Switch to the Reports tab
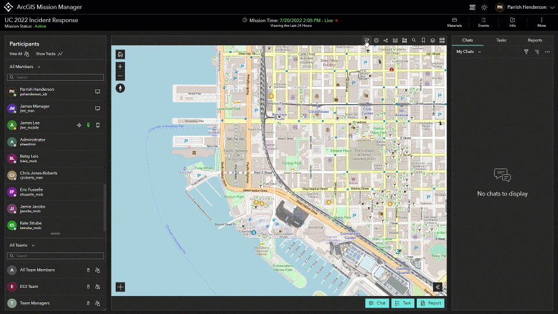Image resolution: width=558 pixels, height=314 pixels. point(535,40)
